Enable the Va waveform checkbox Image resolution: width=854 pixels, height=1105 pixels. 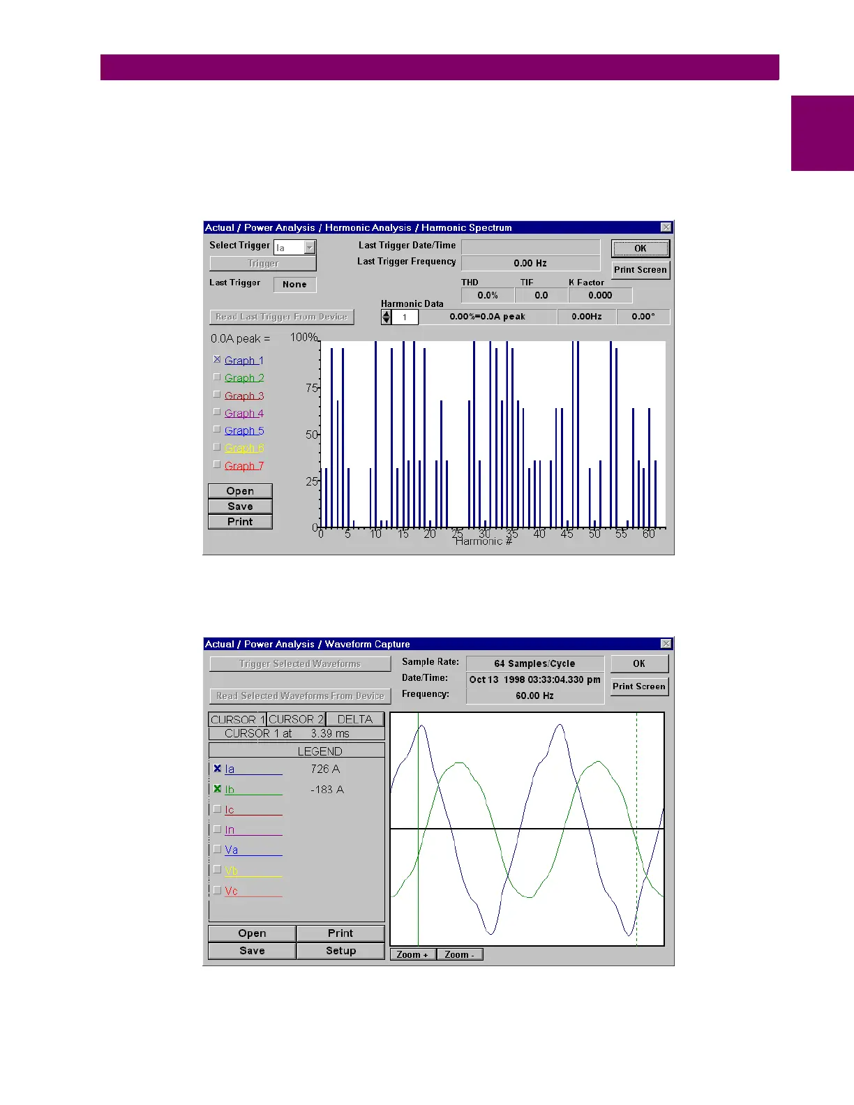coord(218,850)
